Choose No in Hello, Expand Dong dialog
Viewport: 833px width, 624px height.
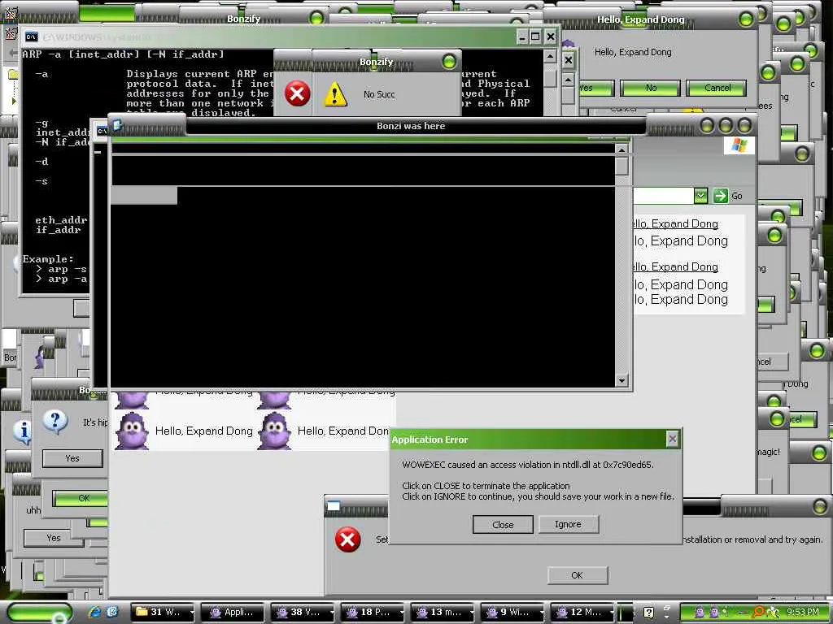coord(651,88)
